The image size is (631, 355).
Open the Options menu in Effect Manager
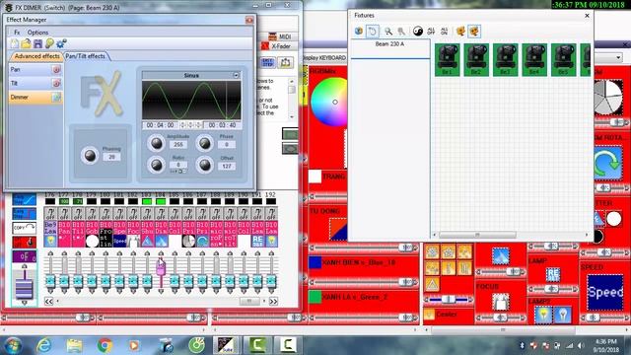[x=37, y=33]
